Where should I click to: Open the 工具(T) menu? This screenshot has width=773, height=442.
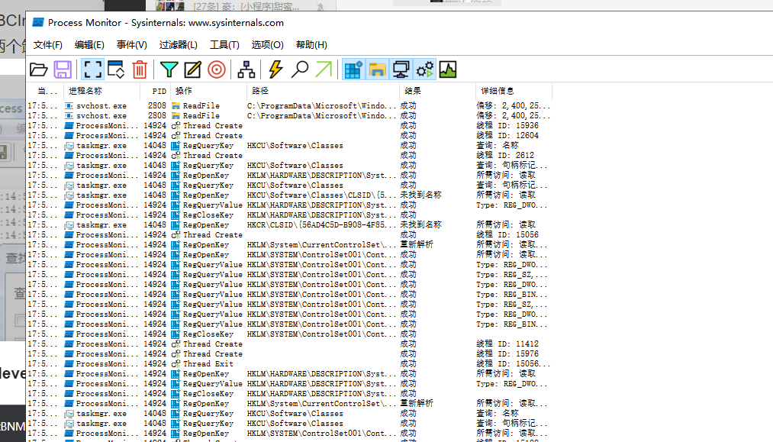point(224,45)
